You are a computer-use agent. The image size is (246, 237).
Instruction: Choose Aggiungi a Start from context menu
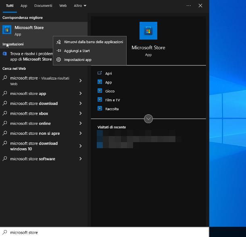coord(90,51)
